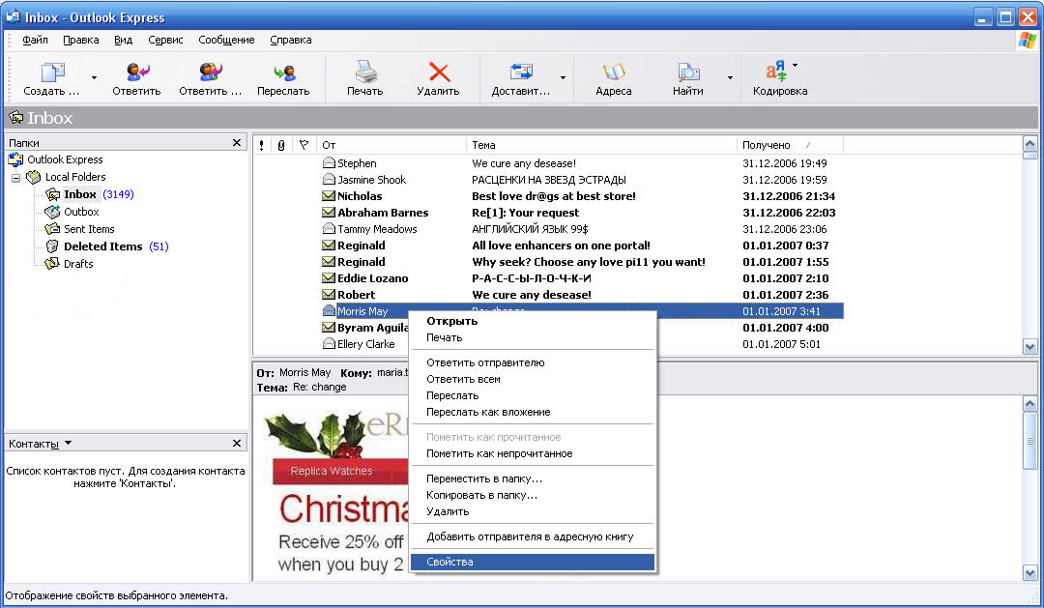Viewport: 1044px width, 608px height.
Task: Select Свойства in the context menu
Action: point(449,562)
